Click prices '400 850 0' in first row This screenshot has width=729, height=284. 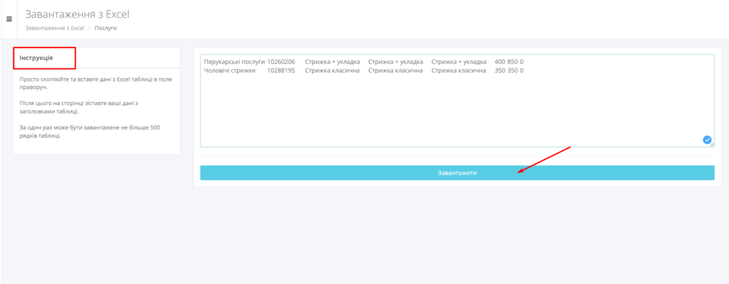509,62
